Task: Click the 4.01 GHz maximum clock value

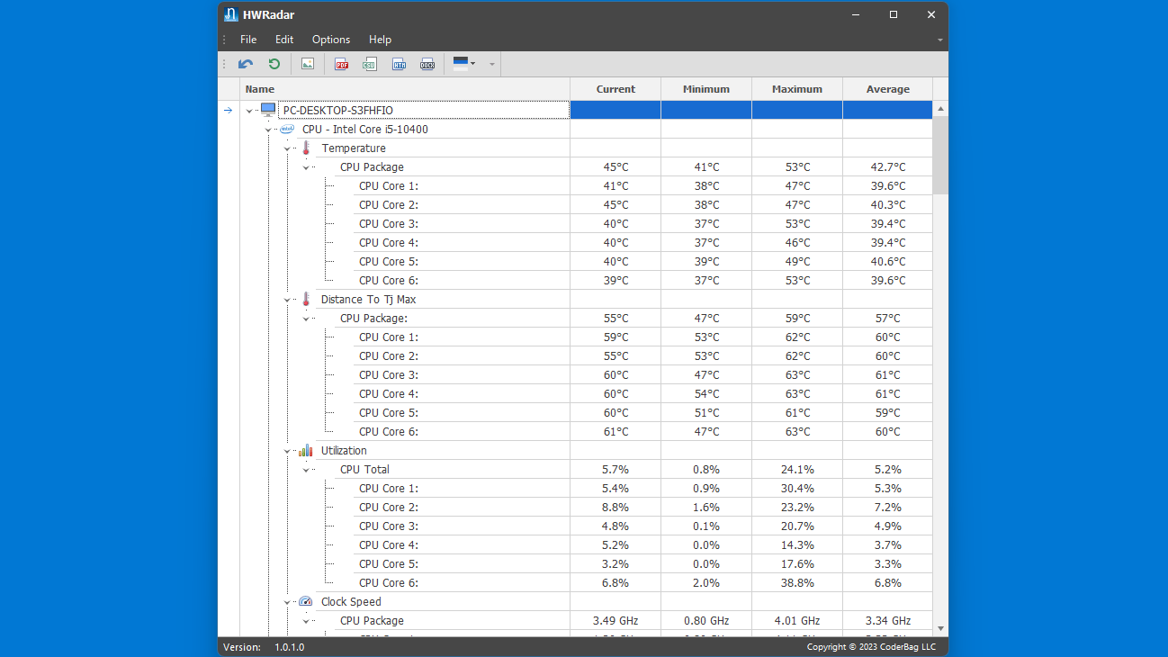Action: pos(797,620)
